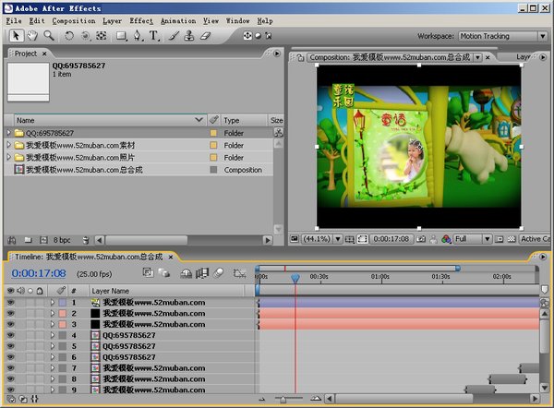Select the Zoom magnifier tool
This screenshot has height=408, width=554.
pyautogui.click(x=49, y=36)
